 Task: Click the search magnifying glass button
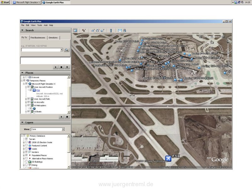click(x=66, y=50)
